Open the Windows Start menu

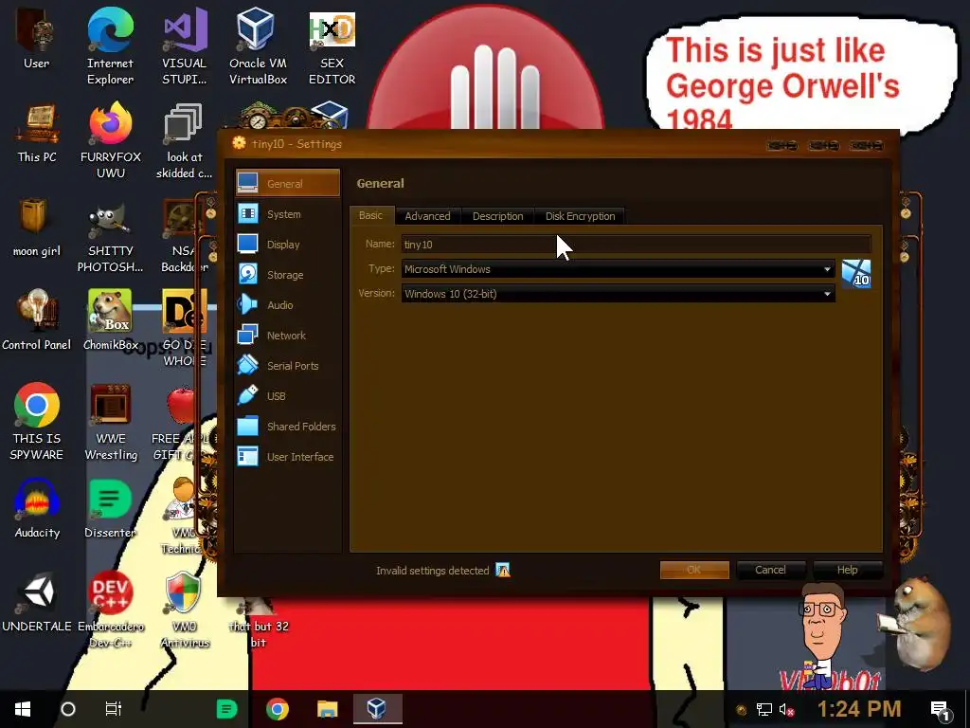point(23,709)
